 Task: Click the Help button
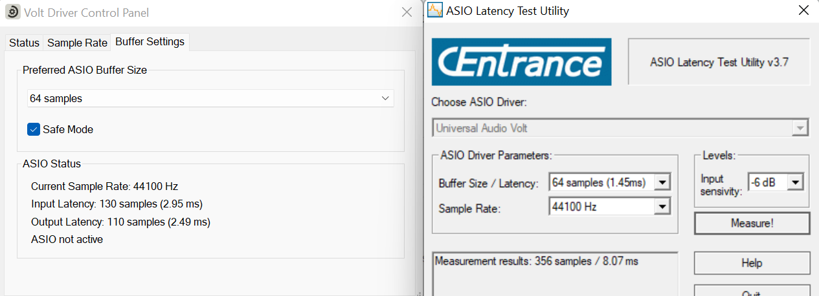point(752,263)
